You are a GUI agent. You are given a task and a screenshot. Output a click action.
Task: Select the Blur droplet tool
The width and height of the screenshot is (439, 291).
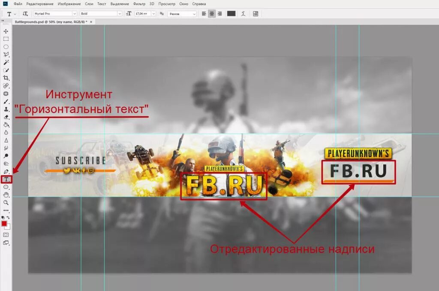point(6,133)
